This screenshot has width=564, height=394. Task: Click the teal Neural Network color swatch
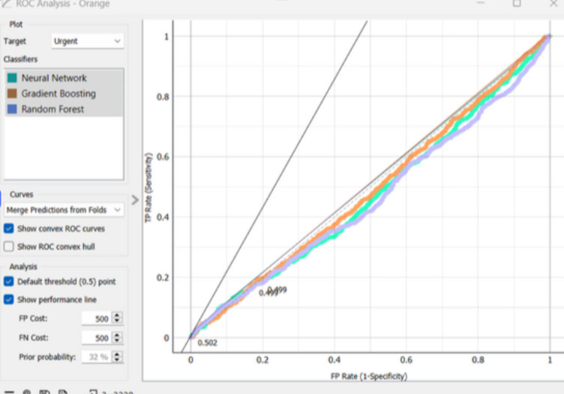[x=12, y=78]
